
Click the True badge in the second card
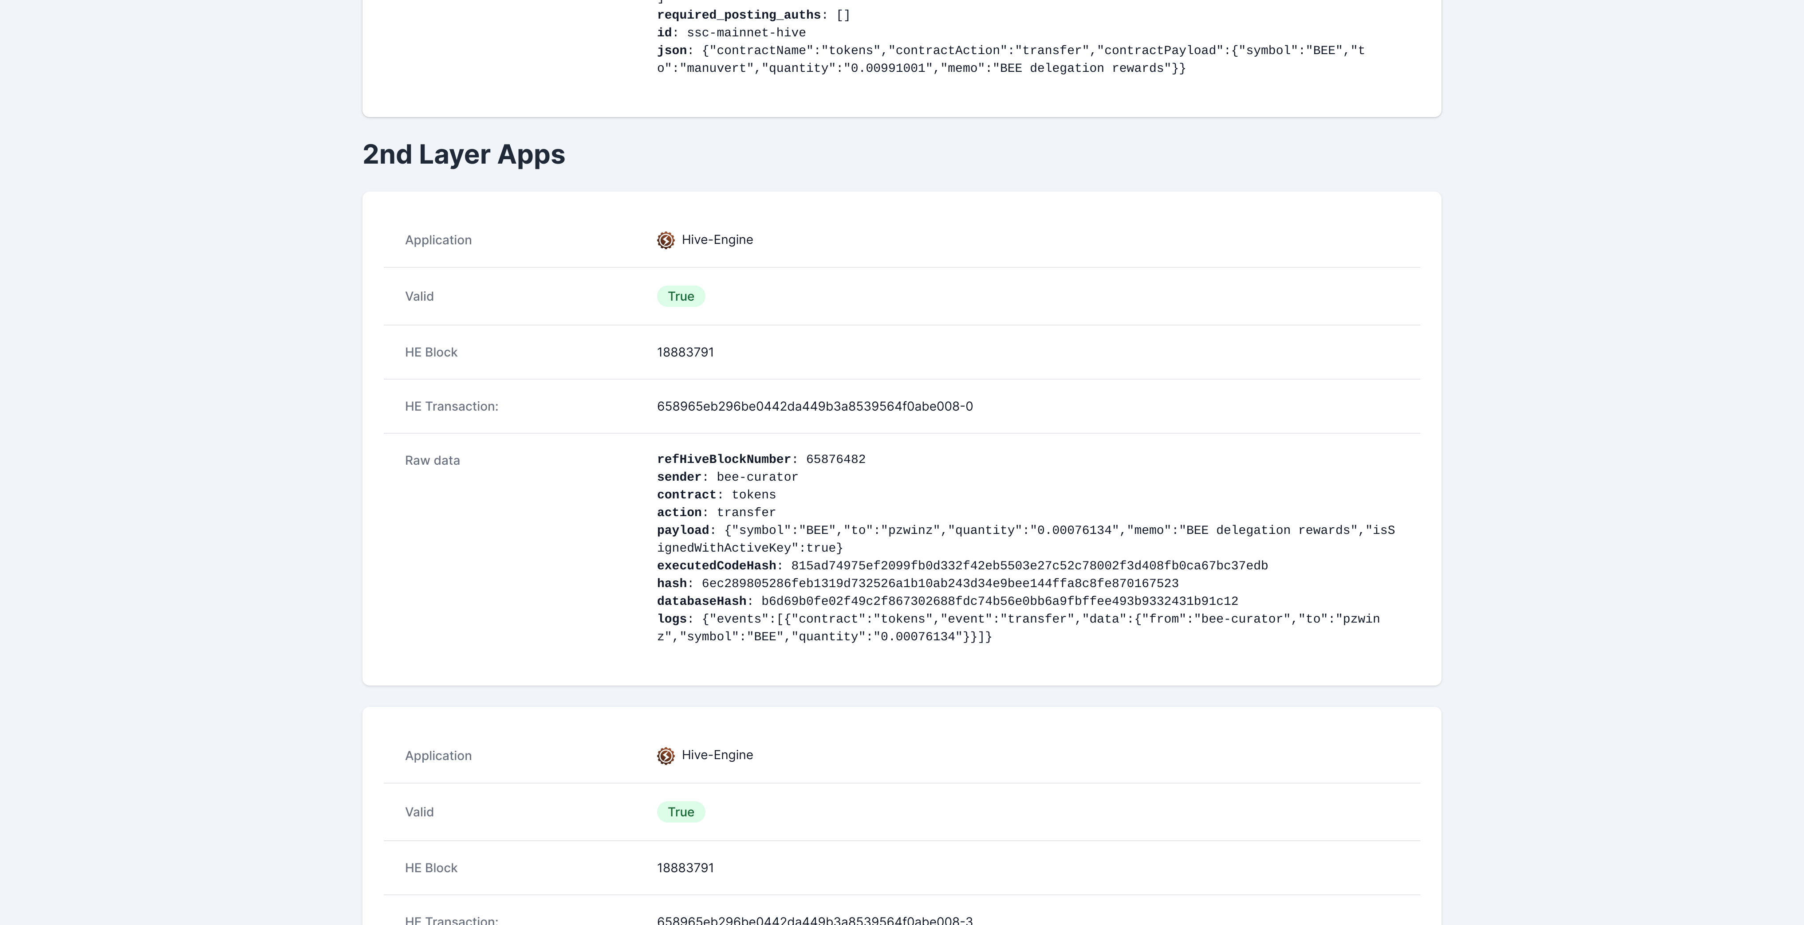point(681,811)
